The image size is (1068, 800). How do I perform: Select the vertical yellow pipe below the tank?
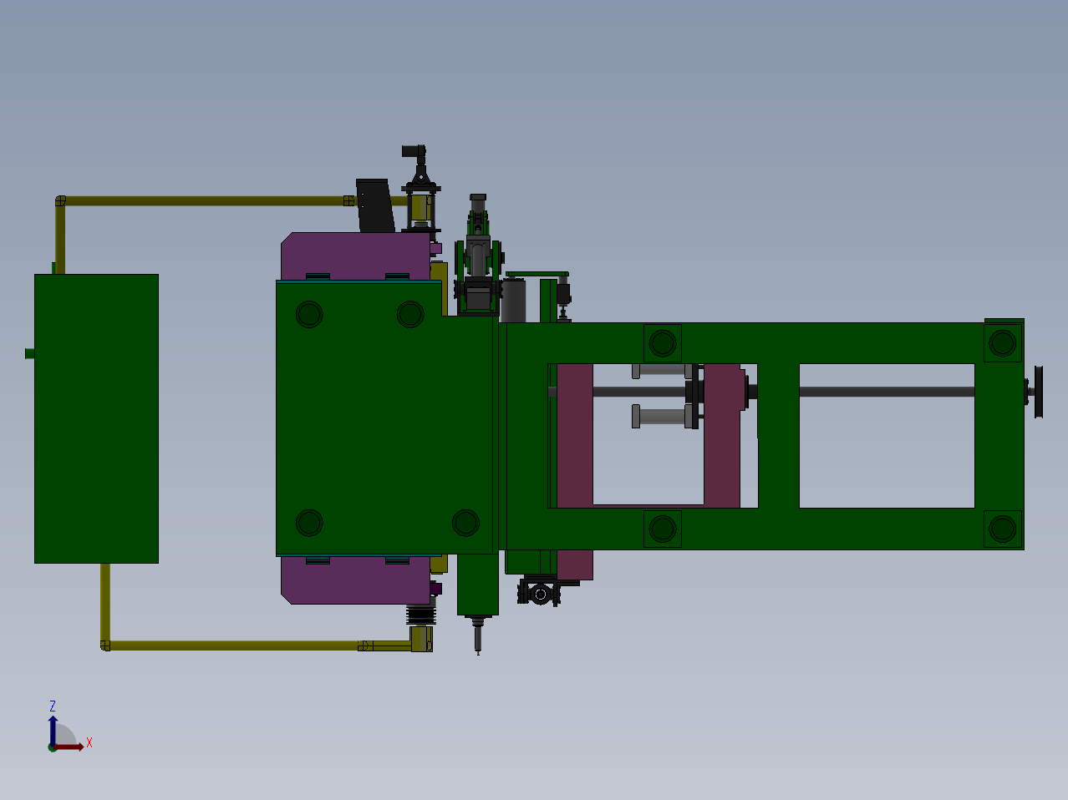105,602
